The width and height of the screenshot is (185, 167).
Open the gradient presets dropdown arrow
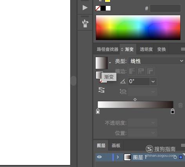coord(110,63)
